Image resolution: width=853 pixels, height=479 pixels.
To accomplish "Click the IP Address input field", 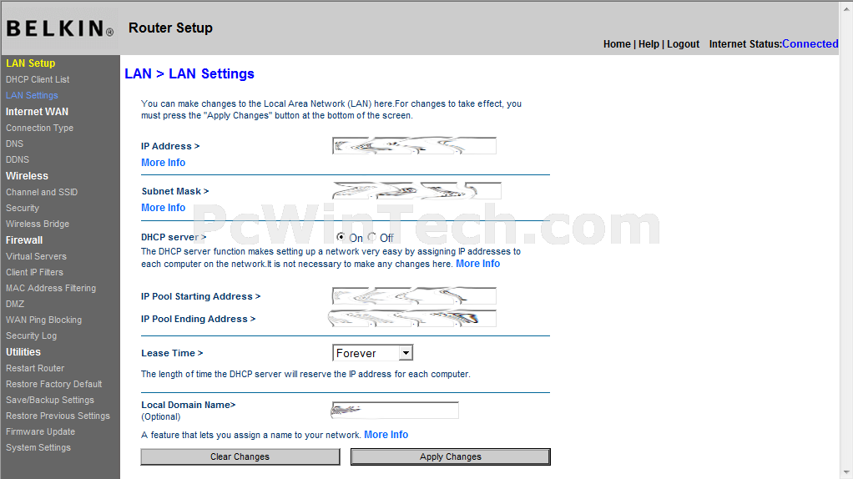I will [x=414, y=146].
